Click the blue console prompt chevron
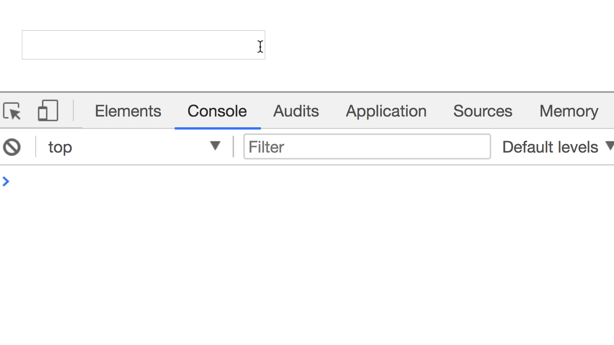 [5, 182]
